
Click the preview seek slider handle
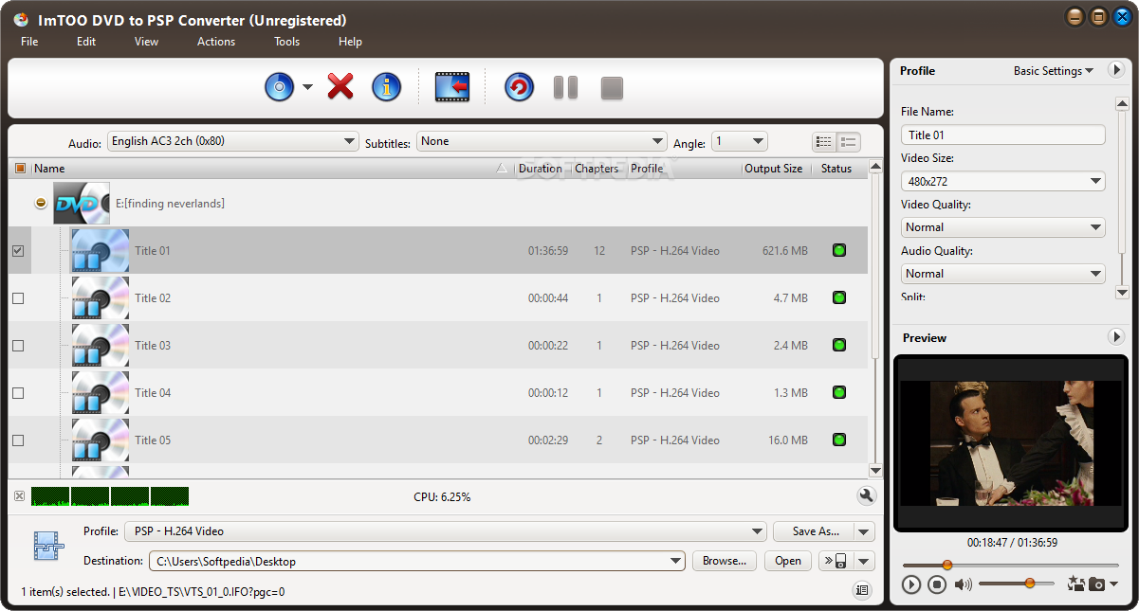[946, 566]
